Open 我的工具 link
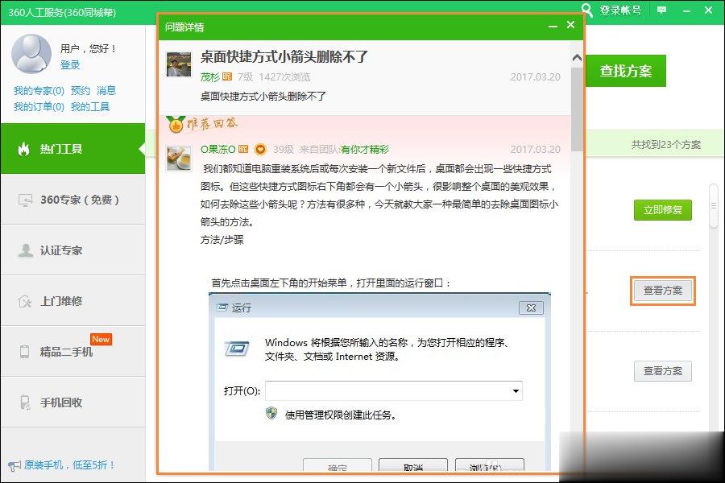Screen dimensions: 725x483 90,107
